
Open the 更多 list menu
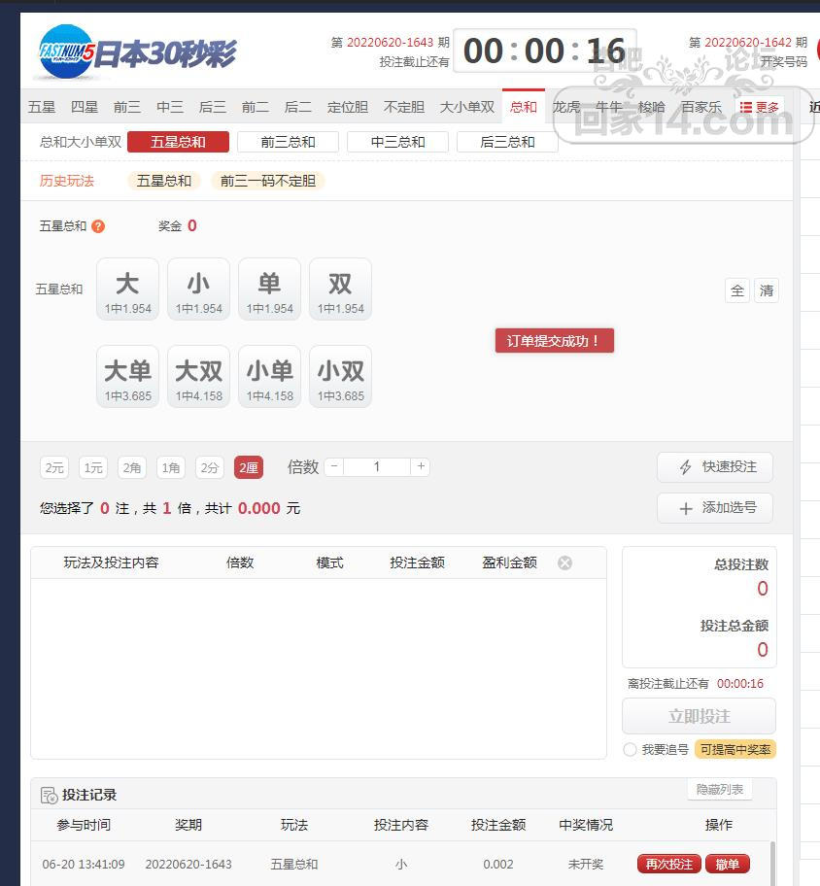click(x=759, y=107)
